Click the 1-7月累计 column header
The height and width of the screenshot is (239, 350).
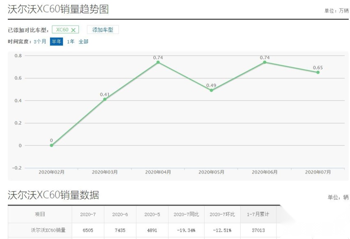tap(258, 214)
